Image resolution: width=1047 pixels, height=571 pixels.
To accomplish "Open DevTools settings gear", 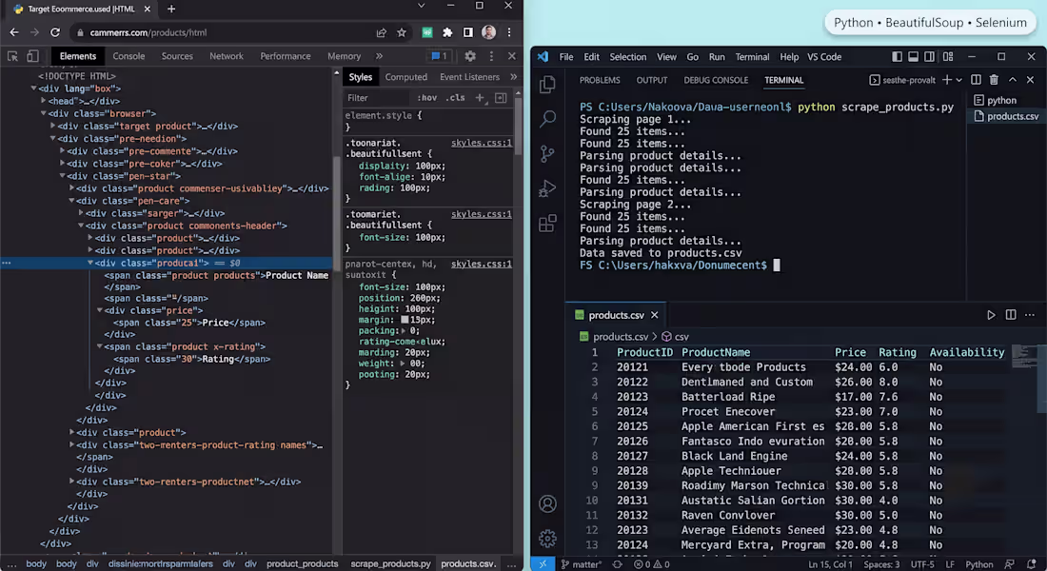I will click(x=470, y=56).
